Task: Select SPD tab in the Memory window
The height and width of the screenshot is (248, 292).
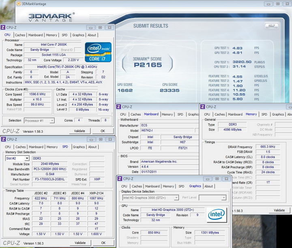Action: pos(264,115)
